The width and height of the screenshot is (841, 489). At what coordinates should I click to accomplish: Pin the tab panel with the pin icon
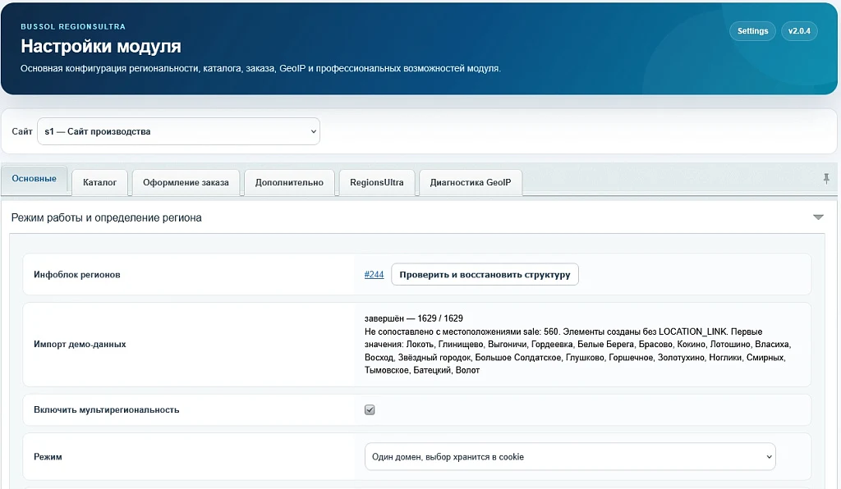point(826,179)
